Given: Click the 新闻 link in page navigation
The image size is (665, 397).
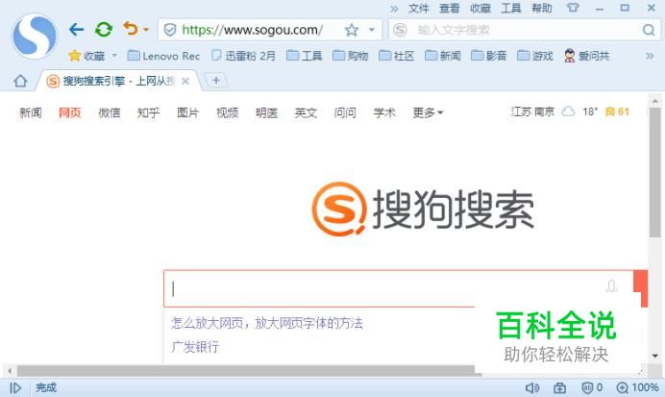Looking at the screenshot, I should 30,112.
